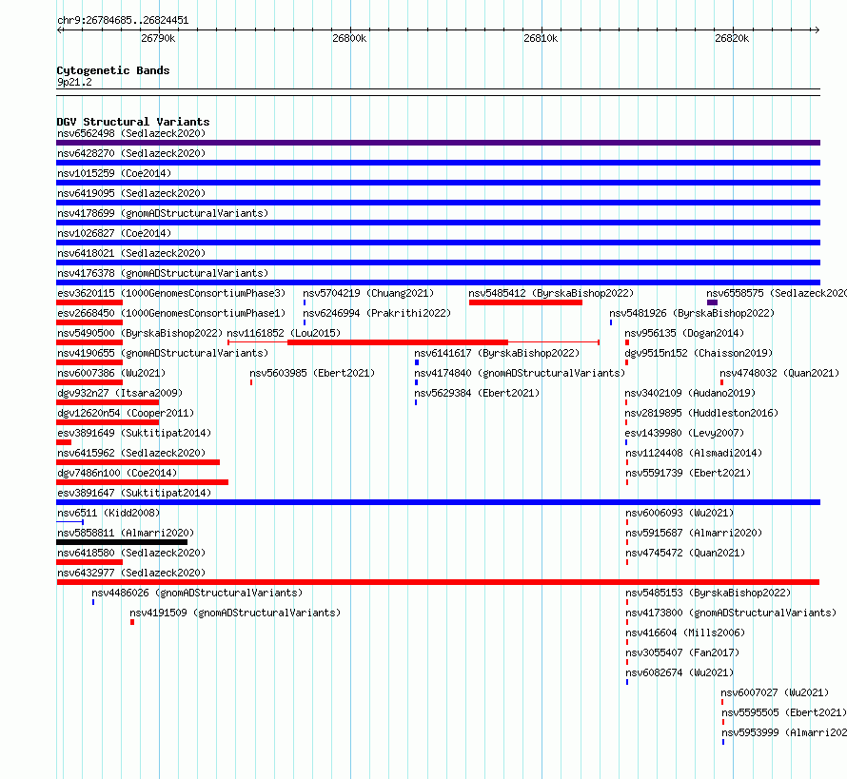Select the nsv6428270 (Sedlazeck2020) label

[131, 153]
